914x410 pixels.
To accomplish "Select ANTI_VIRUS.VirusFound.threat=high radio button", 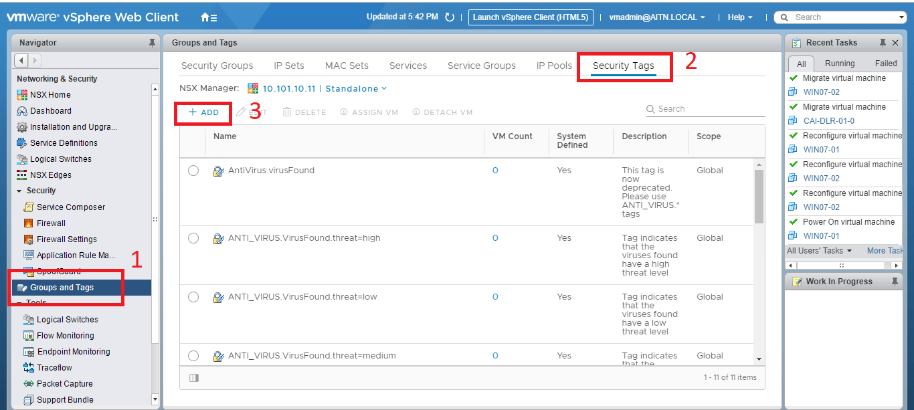I will [x=193, y=238].
